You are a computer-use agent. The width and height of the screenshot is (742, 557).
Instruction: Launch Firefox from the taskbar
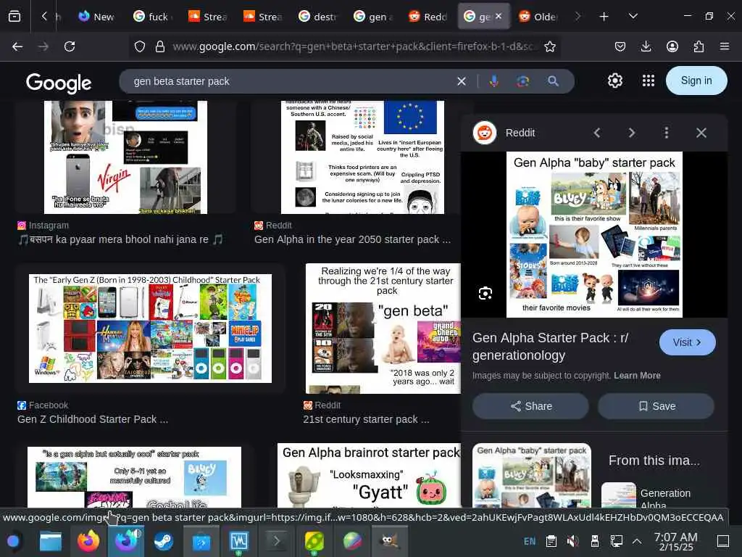click(x=88, y=541)
